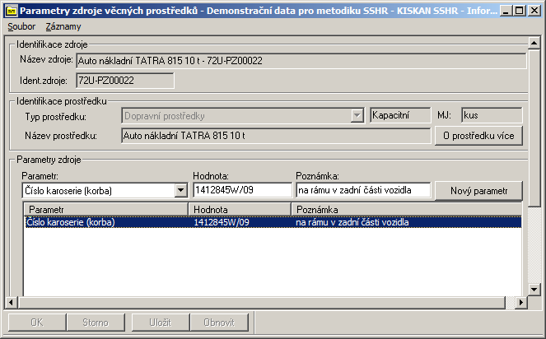Expand the Parametr combo box arrow
Screen dimensions: 546x339
point(180,190)
